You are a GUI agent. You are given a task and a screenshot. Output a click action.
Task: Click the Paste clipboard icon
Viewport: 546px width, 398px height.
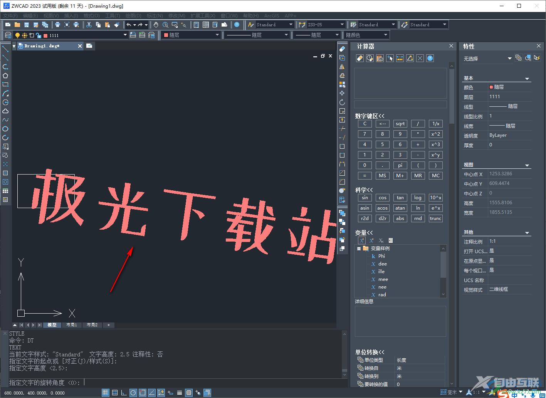click(108, 25)
